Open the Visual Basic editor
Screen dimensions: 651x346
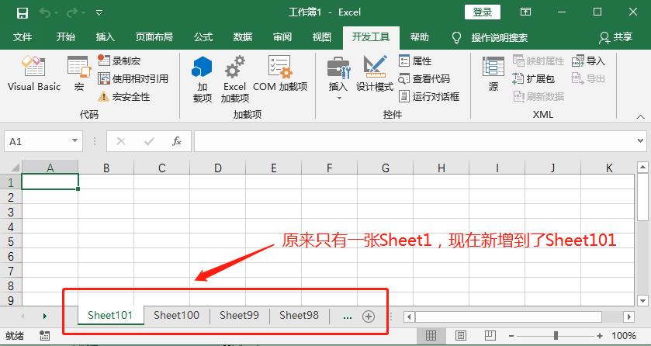[34, 74]
